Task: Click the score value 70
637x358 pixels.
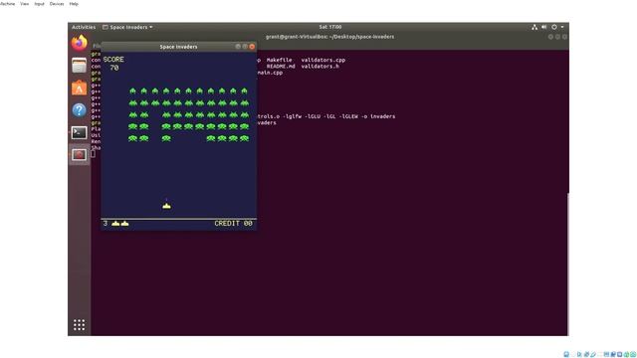Action: click(x=114, y=68)
